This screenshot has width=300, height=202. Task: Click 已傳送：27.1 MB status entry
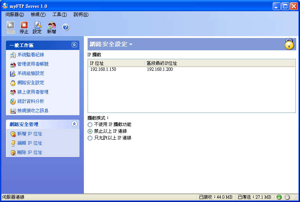click(255, 197)
